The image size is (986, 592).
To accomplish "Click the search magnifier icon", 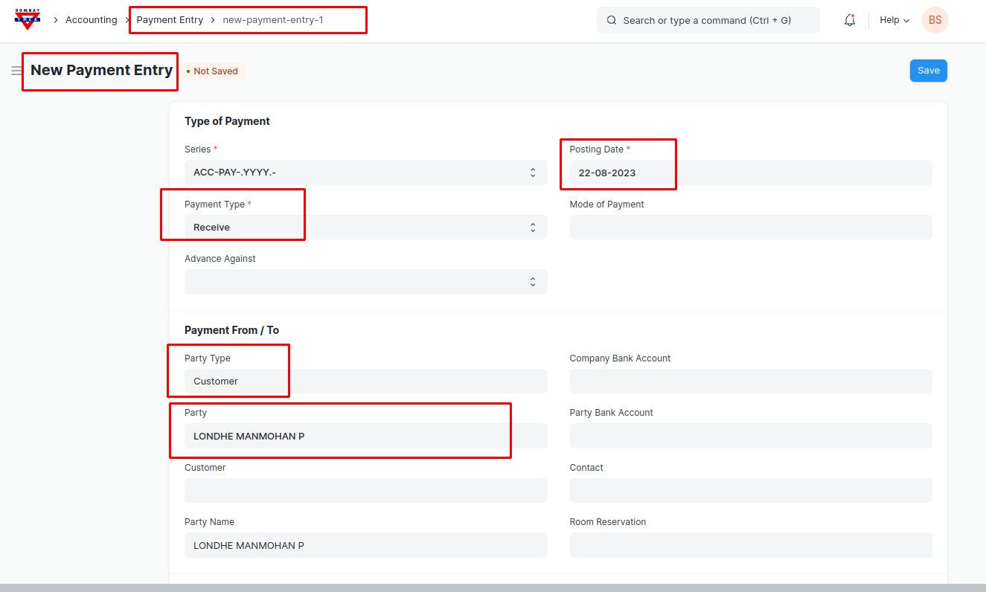I will [x=612, y=20].
